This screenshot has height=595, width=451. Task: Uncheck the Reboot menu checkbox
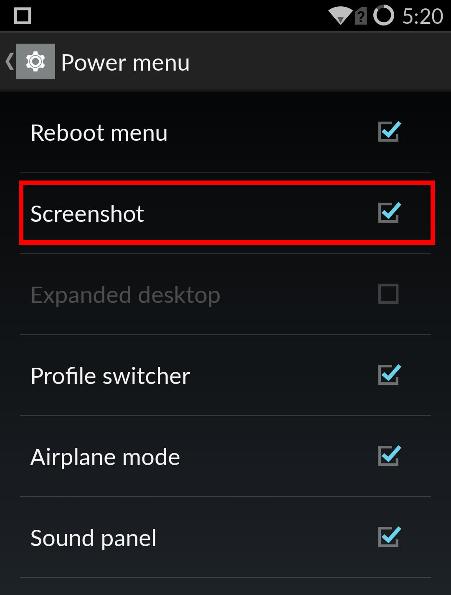(389, 132)
